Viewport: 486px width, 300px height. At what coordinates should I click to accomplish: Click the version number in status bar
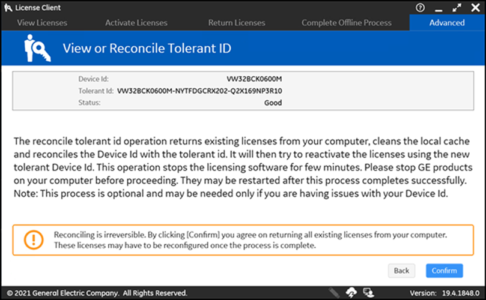tap(461, 293)
